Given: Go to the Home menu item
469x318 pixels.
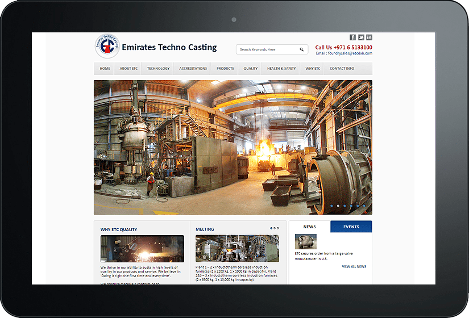Looking at the screenshot, I should pos(105,69).
